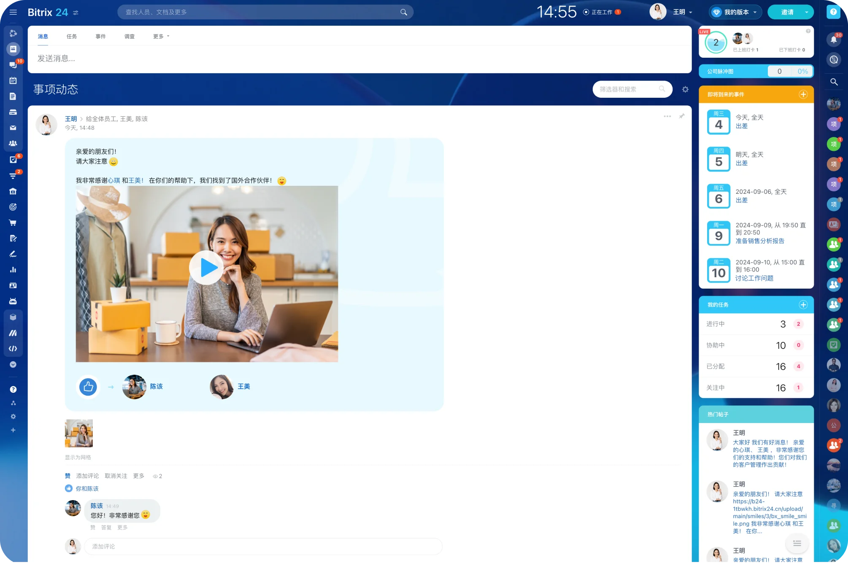
Task: Toggle the main hamburger menu
Action: coord(13,12)
